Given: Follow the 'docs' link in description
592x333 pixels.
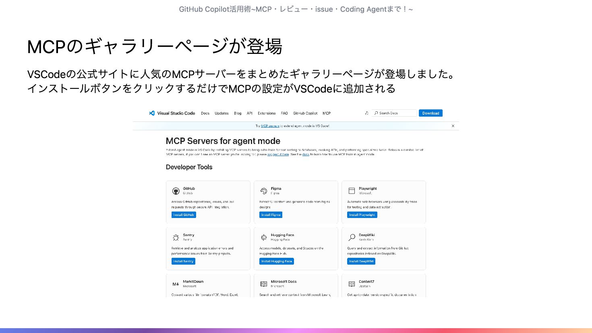Looking at the screenshot, I should [306, 154].
